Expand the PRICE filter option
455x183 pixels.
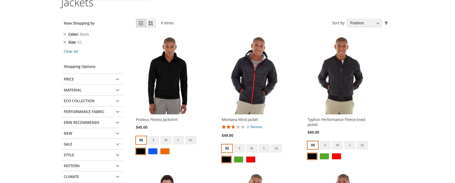pyautogui.click(x=92, y=79)
